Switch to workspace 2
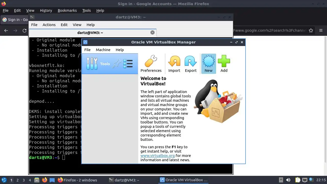Viewport: 327px width, 184px height. 17,180
